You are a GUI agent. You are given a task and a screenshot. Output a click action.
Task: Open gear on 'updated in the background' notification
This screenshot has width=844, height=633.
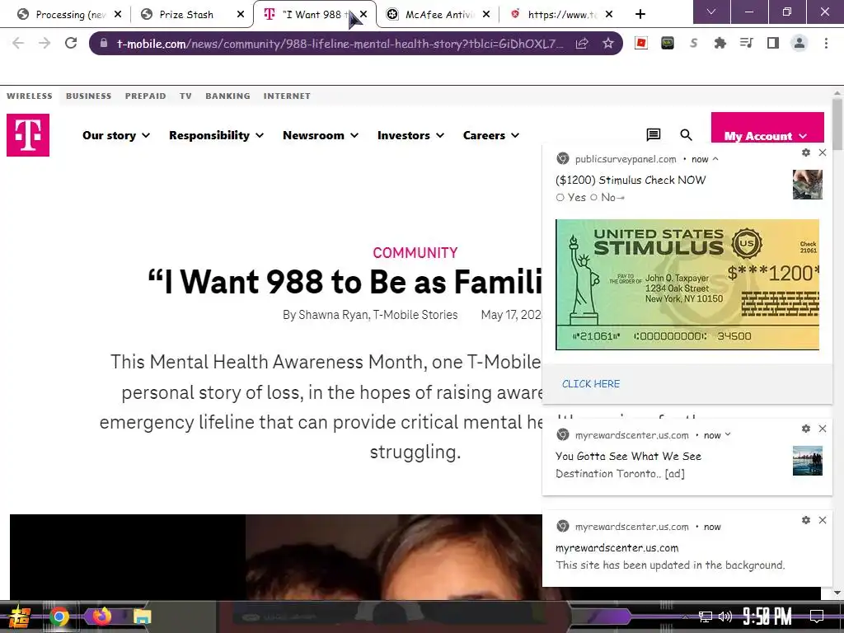[x=806, y=520]
